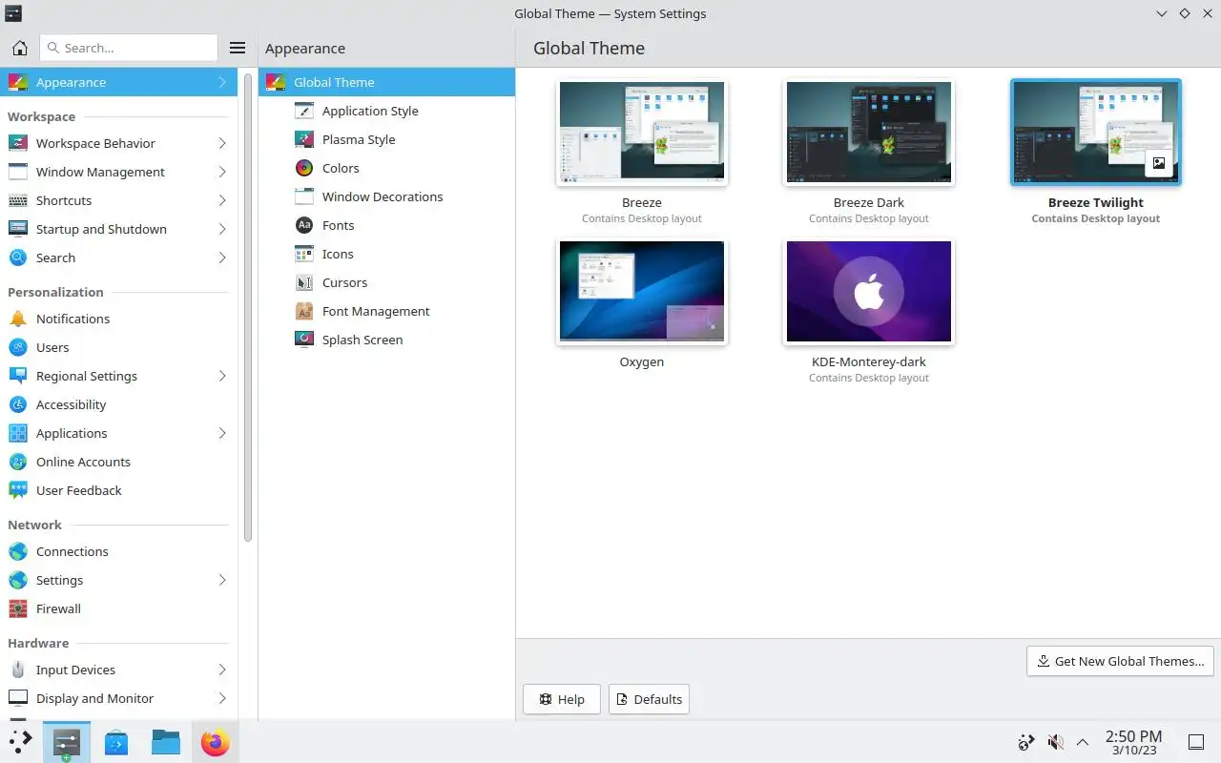
Task: Click the Firewall icon
Action: tap(18, 608)
